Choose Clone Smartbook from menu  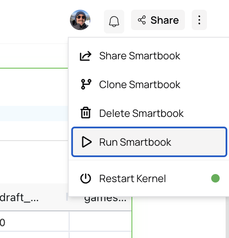(149, 85)
